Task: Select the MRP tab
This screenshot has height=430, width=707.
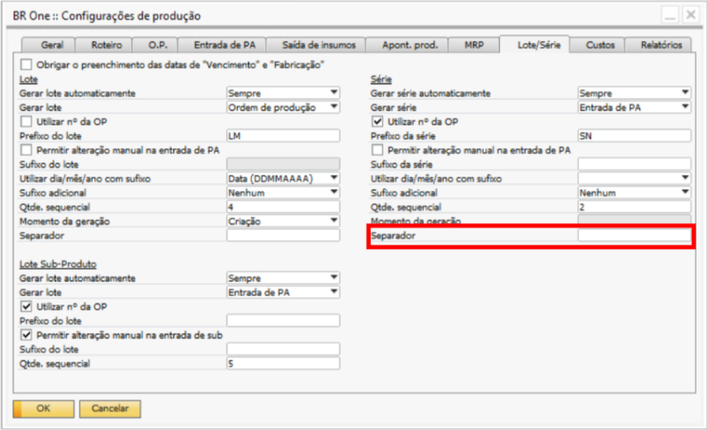Action: [x=474, y=45]
